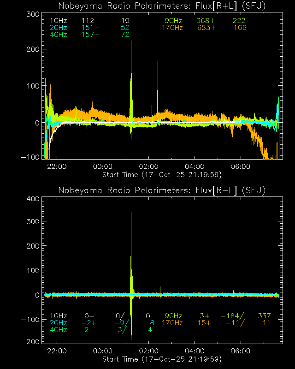The image size is (295, 369).
Task: Select the cyan 2GHz legend label in top plot
Action: pos(58,28)
